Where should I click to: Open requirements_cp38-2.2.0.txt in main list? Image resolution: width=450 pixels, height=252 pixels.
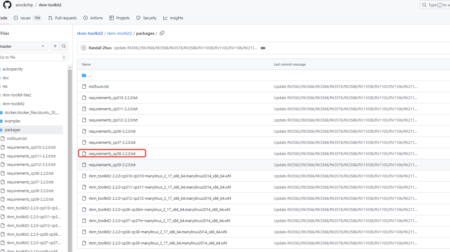coord(112,153)
